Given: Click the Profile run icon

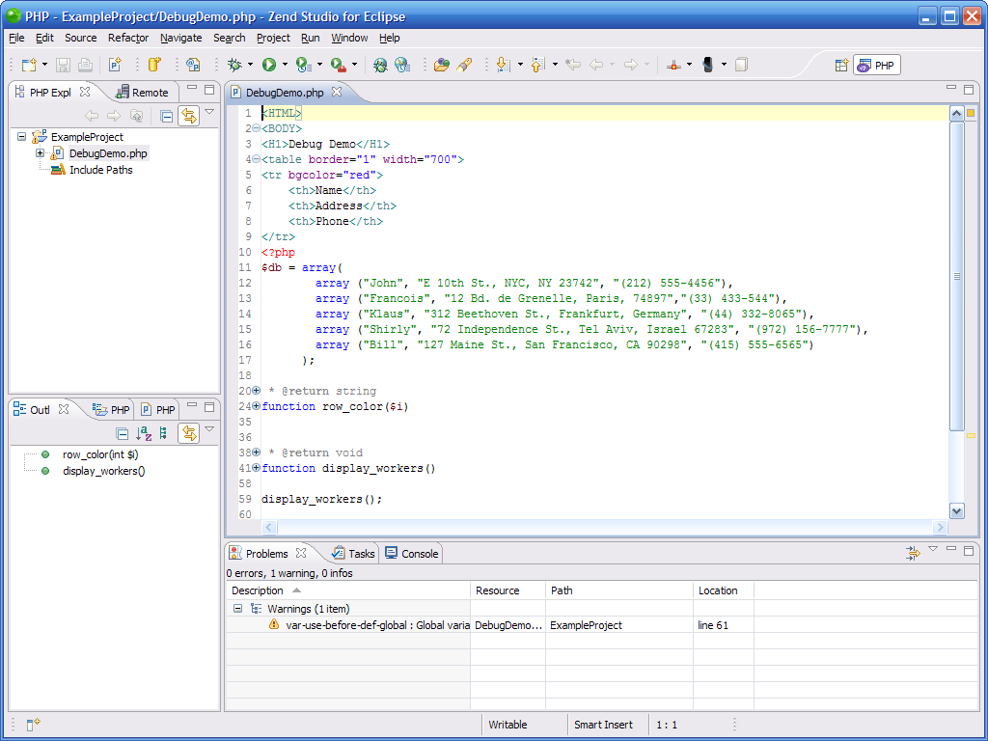Looking at the screenshot, I should [303, 65].
